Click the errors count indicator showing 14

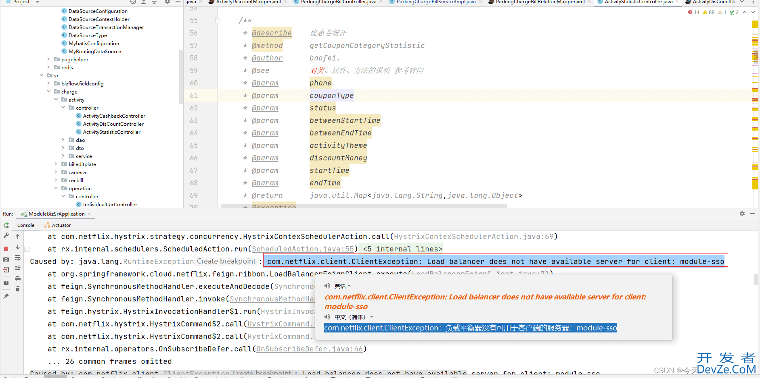(694, 12)
